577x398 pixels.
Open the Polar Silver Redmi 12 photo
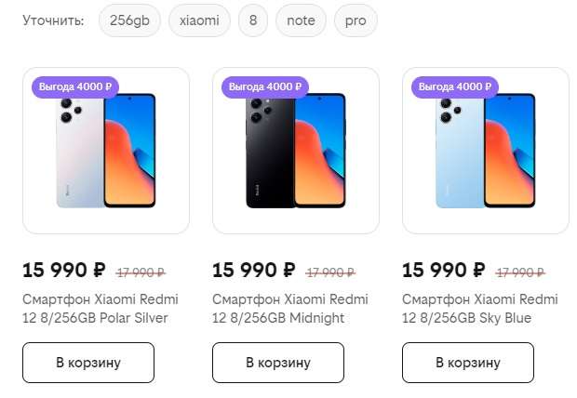coord(105,151)
